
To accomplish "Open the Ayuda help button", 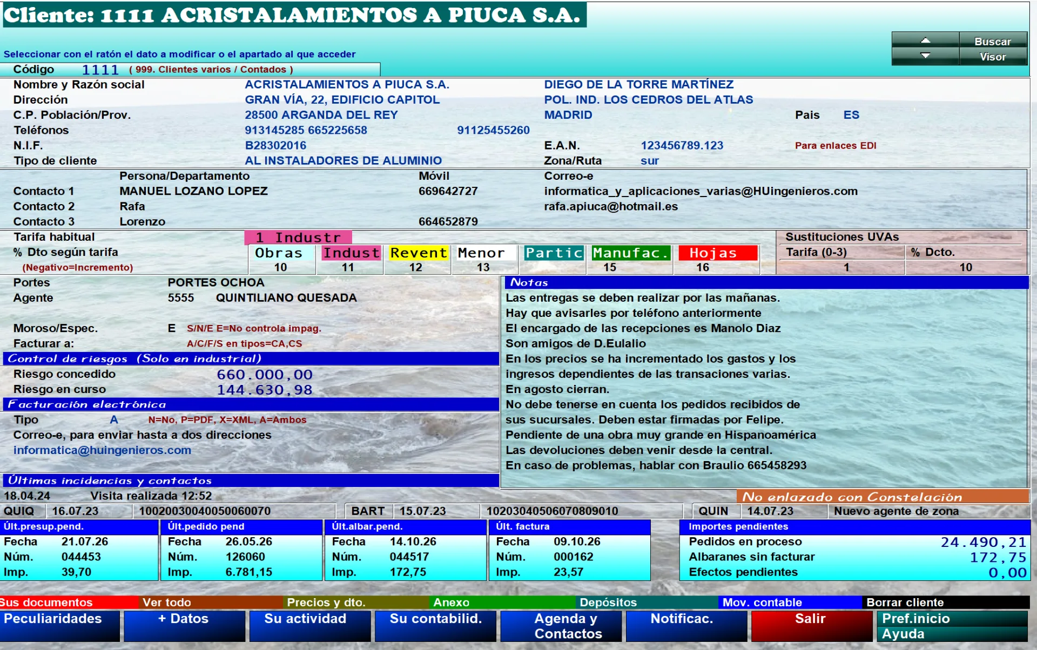I will click(953, 634).
